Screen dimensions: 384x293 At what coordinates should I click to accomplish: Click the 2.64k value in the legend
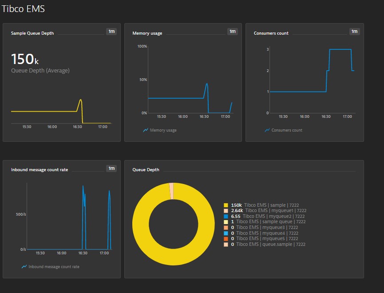pos(237,211)
